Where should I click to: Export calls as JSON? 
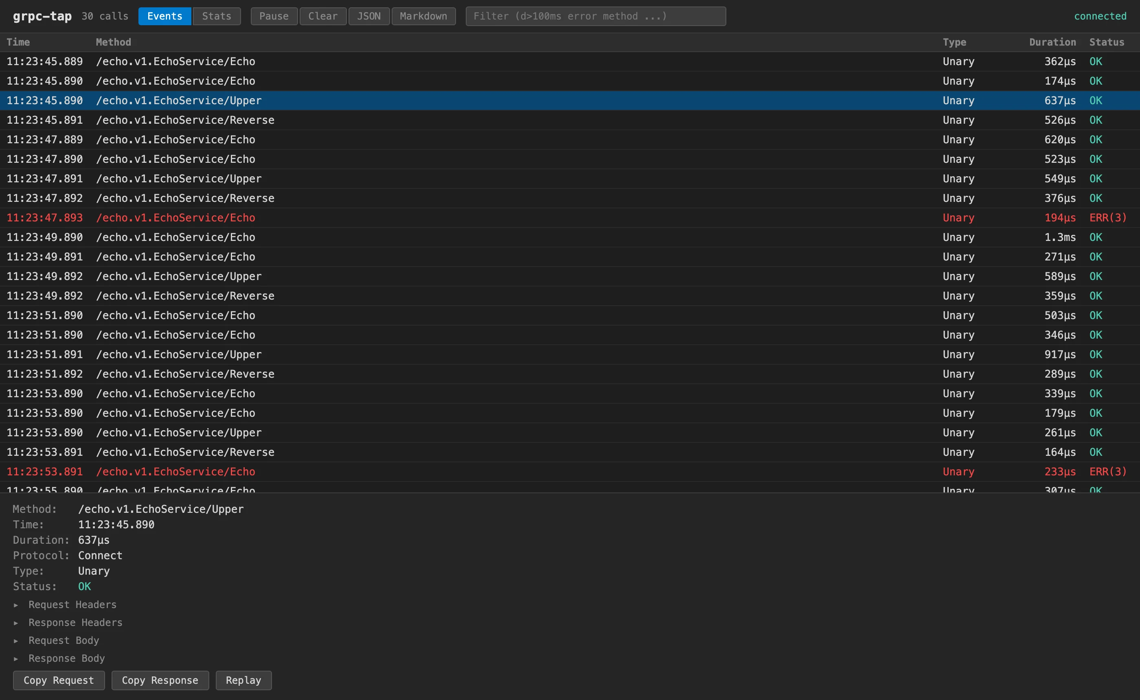368,16
